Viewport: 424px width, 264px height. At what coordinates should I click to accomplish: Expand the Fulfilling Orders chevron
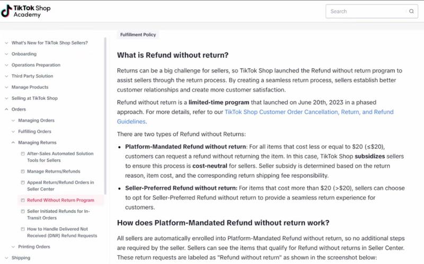tap(13, 131)
